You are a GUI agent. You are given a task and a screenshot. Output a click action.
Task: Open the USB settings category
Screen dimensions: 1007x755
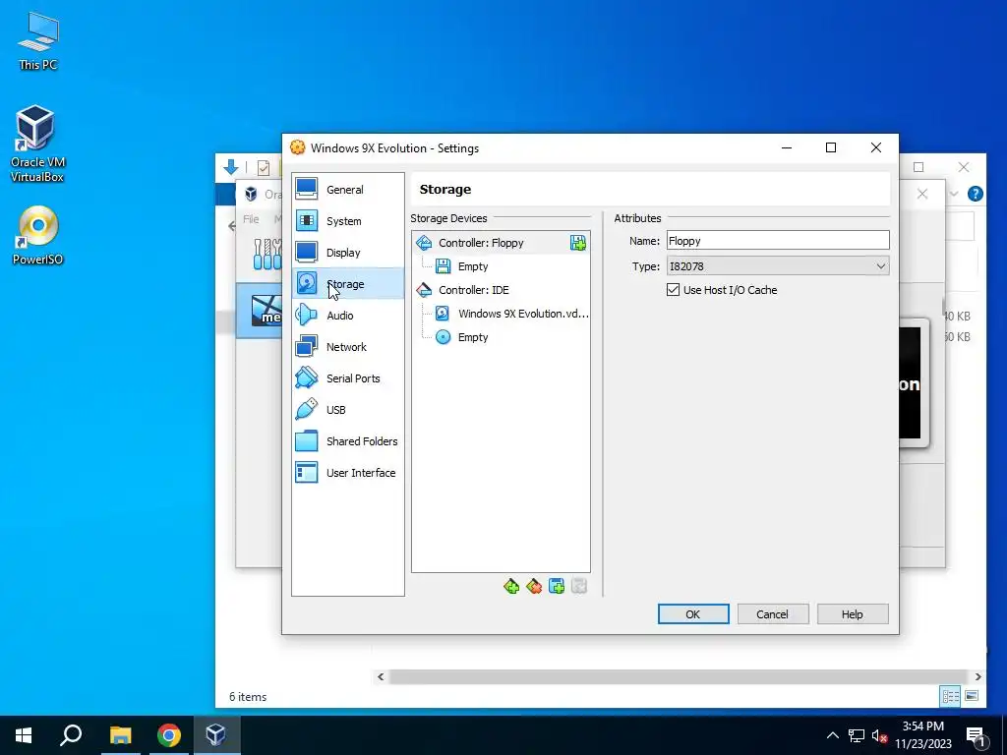347,410
